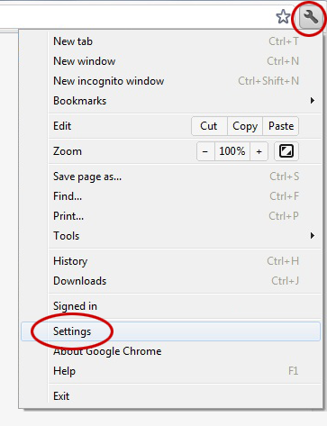
Task: Select the Cut button in Edit row
Action: click(x=209, y=126)
